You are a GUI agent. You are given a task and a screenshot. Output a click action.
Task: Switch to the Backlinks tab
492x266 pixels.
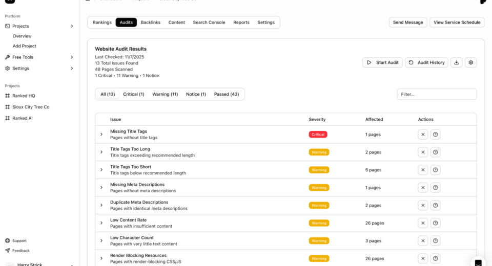151,23
